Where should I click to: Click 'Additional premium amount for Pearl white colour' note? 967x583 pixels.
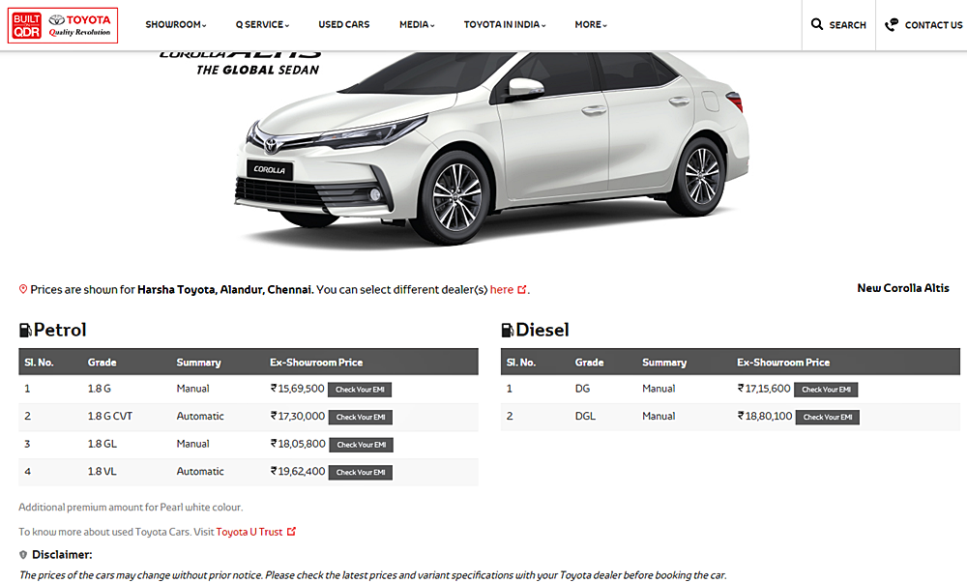pos(131,508)
